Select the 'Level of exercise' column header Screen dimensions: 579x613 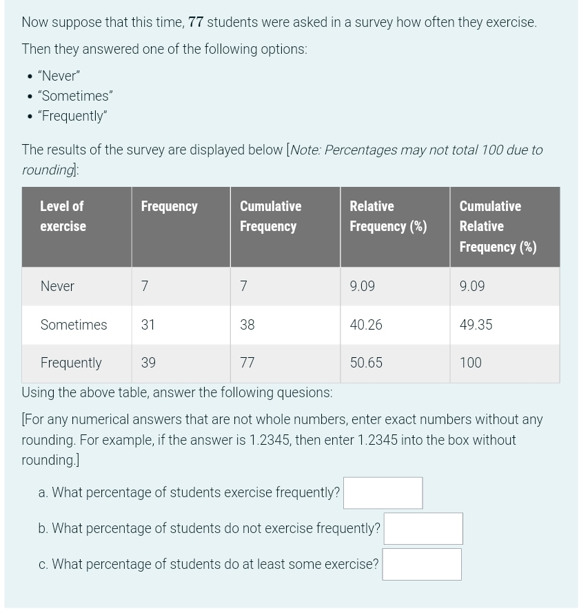[x=63, y=216]
